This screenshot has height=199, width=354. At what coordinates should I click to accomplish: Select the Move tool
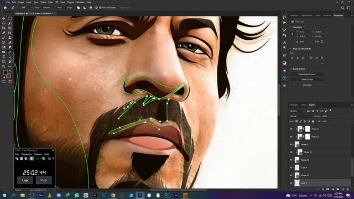click(x=4, y=18)
